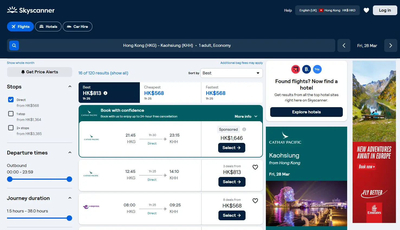The image size is (400, 230).
Task: Check the 1 stop filter
Action: (x=11, y=114)
